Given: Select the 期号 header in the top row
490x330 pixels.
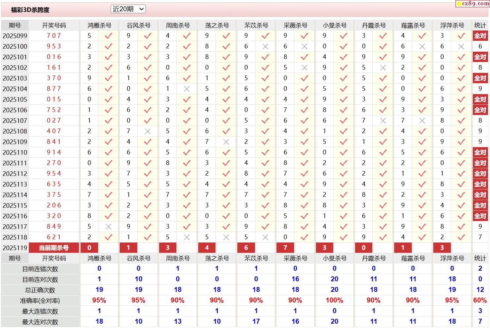Looking at the screenshot, I should pos(15,26).
